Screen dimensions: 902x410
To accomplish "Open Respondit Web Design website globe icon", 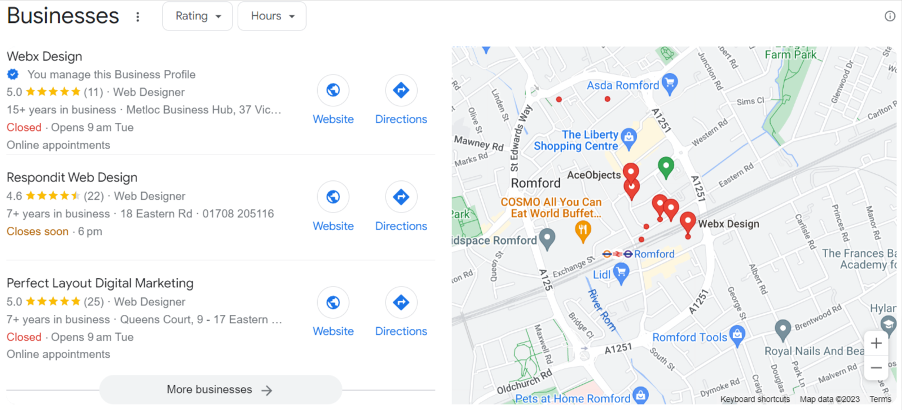I will tap(333, 197).
